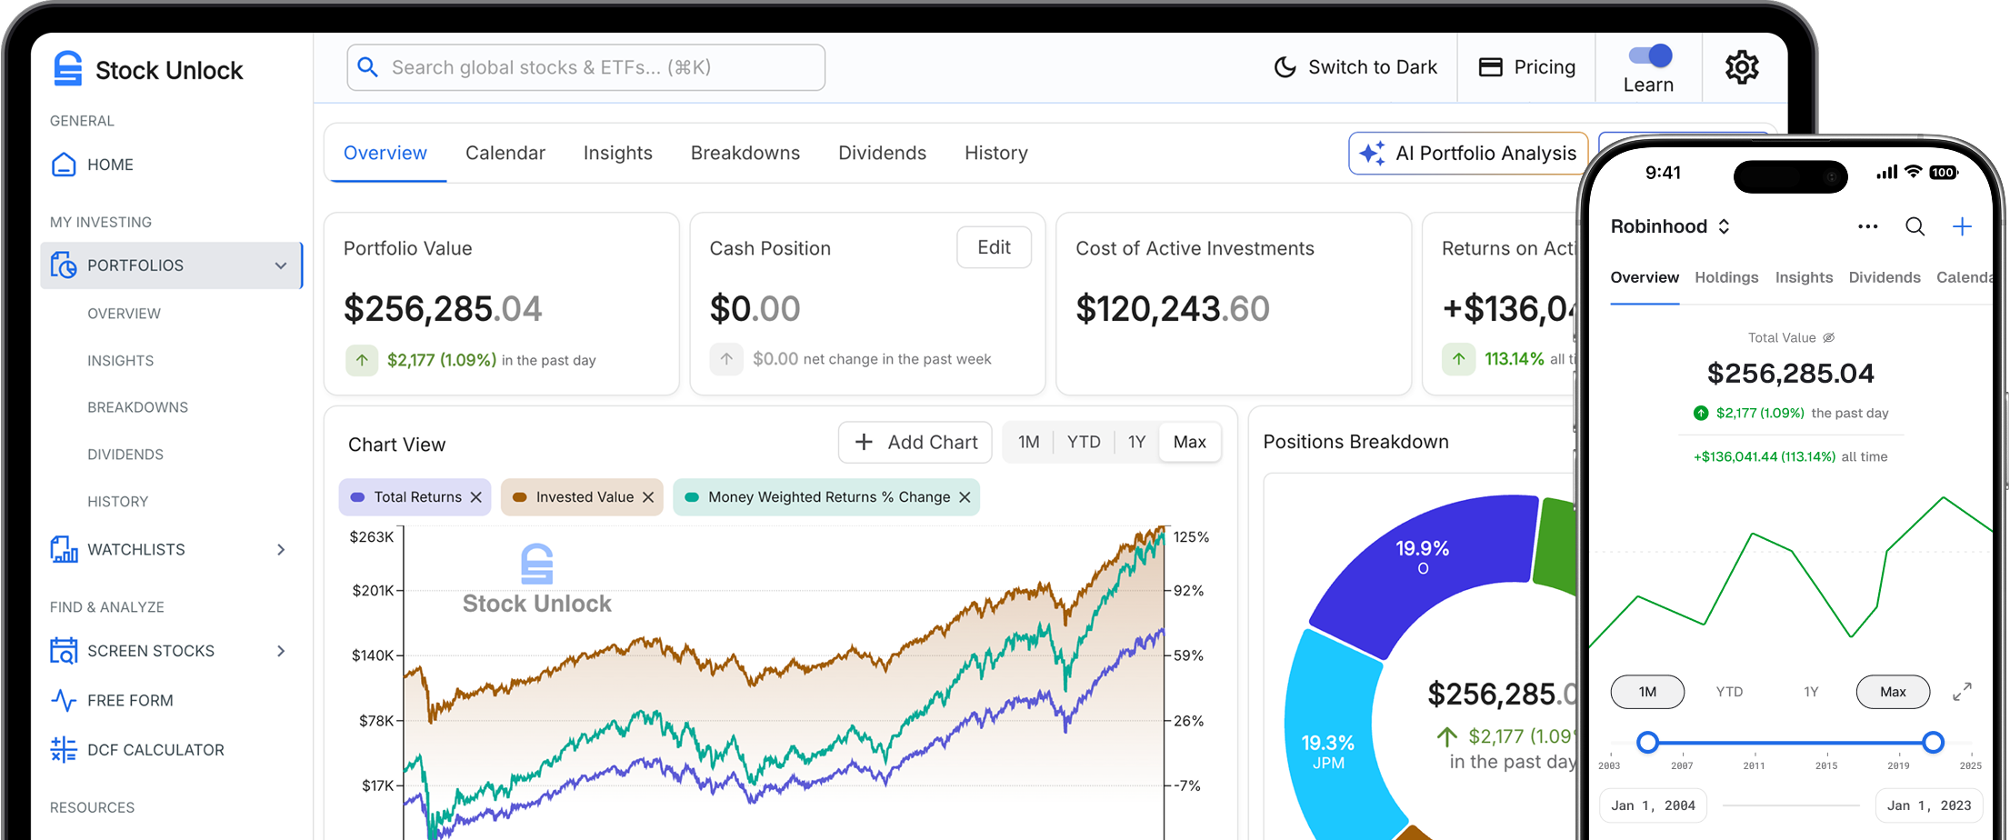This screenshot has width=2010, height=840.
Task: Click the right handle of date slider
Action: (x=1933, y=743)
